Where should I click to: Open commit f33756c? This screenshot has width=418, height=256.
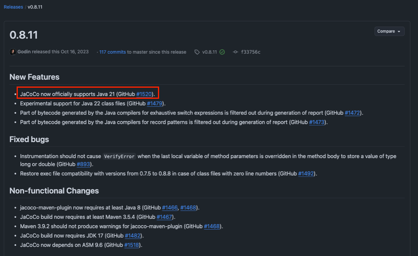(x=251, y=52)
